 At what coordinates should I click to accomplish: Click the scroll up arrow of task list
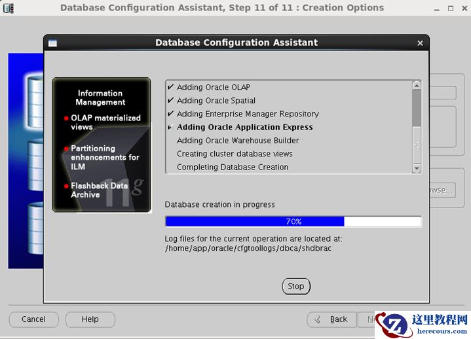click(417, 86)
